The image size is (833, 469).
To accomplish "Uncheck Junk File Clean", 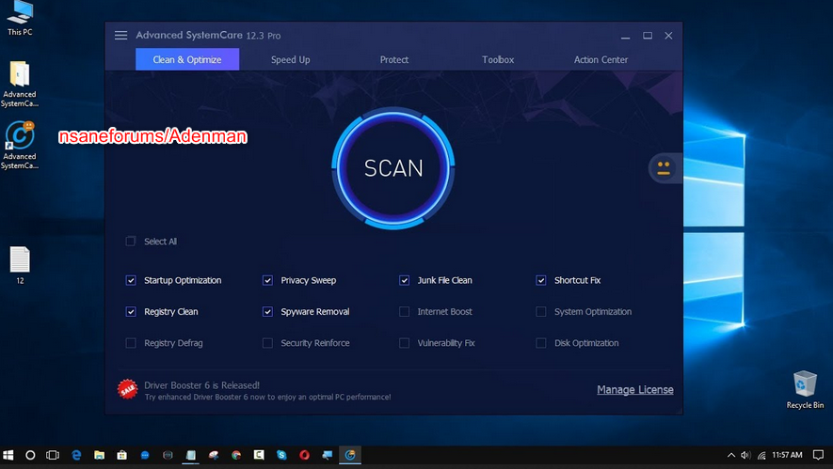I will coord(405,280).
